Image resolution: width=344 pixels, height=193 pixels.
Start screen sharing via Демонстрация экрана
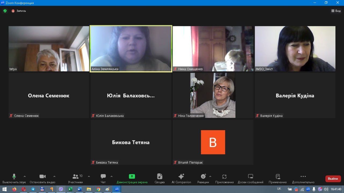coord(132,179)
